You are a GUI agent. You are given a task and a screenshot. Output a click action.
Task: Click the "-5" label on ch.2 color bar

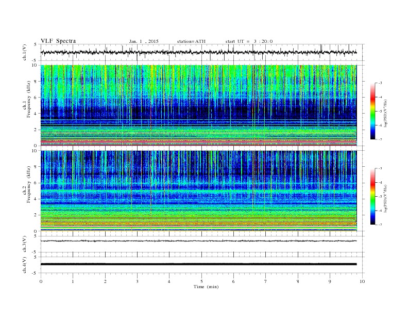click(x=380, y=197)
